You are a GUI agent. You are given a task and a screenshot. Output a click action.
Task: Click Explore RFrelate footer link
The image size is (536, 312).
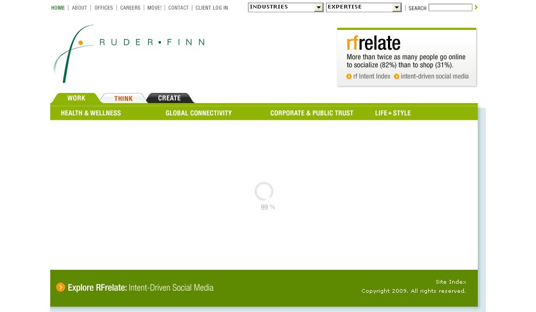[x=141, y=288]
